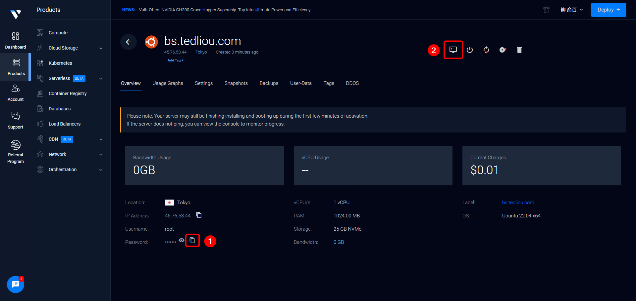Click the blue Deploy button

[x=608, y=10]
